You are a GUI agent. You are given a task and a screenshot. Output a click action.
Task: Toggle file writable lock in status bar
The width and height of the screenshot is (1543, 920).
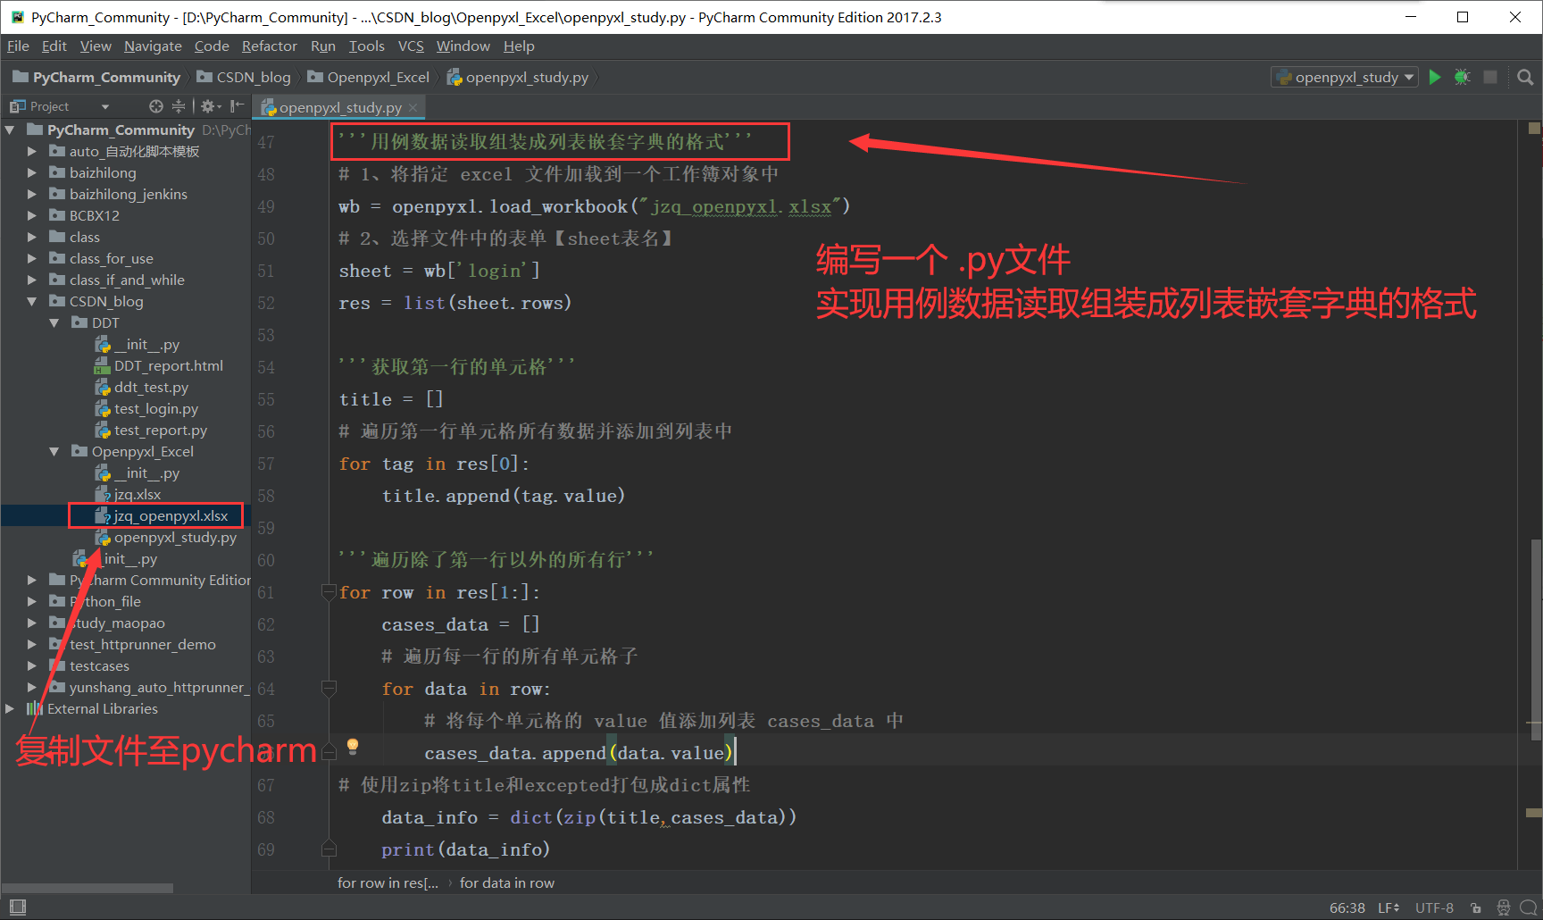point(1476,907)
